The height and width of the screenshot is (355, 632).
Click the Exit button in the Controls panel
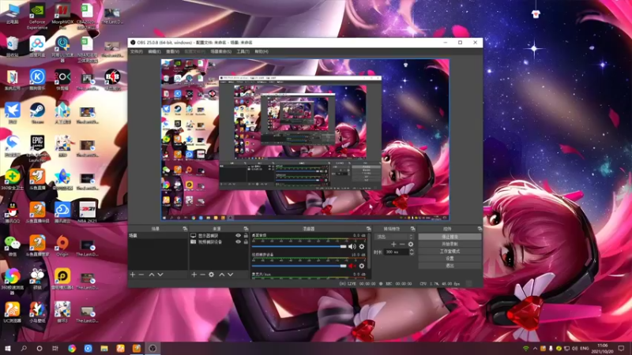(x=450, y=266)
